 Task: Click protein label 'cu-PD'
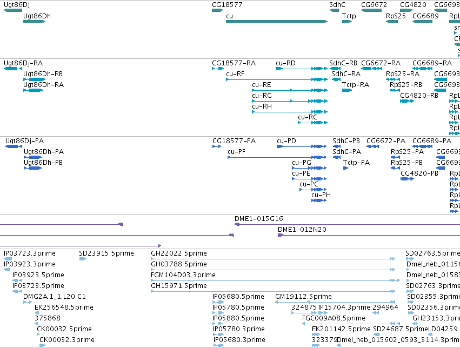tap(286, 141)
